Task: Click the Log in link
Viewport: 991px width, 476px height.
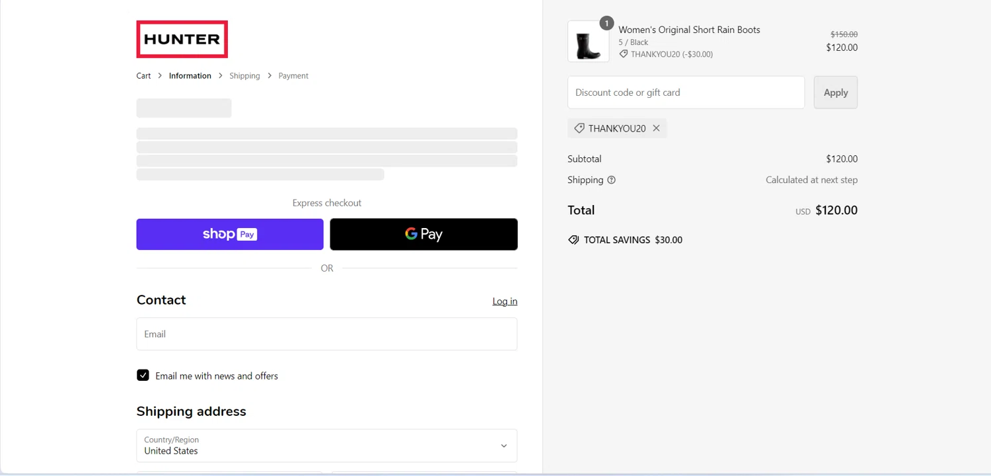Action: [x=505, y=301]
